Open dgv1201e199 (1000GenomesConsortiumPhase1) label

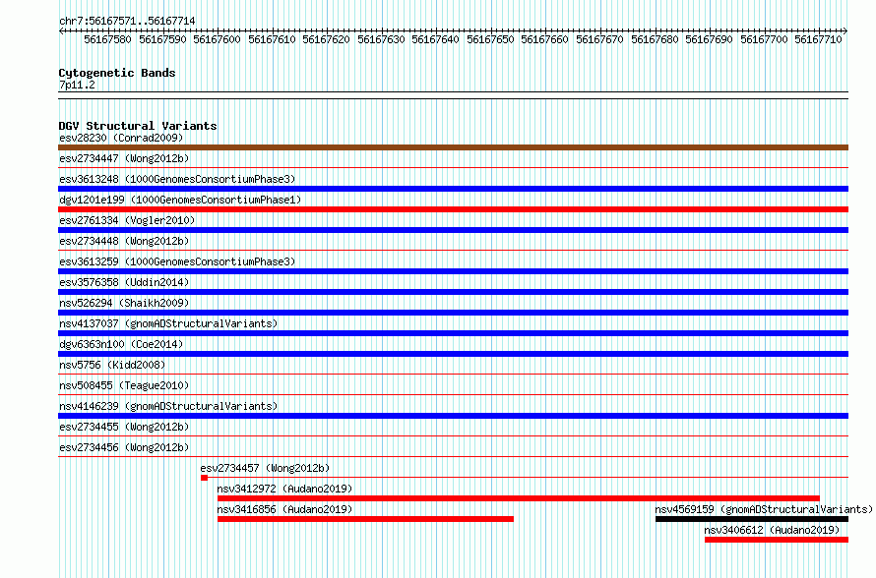click(x=180, y=200)
